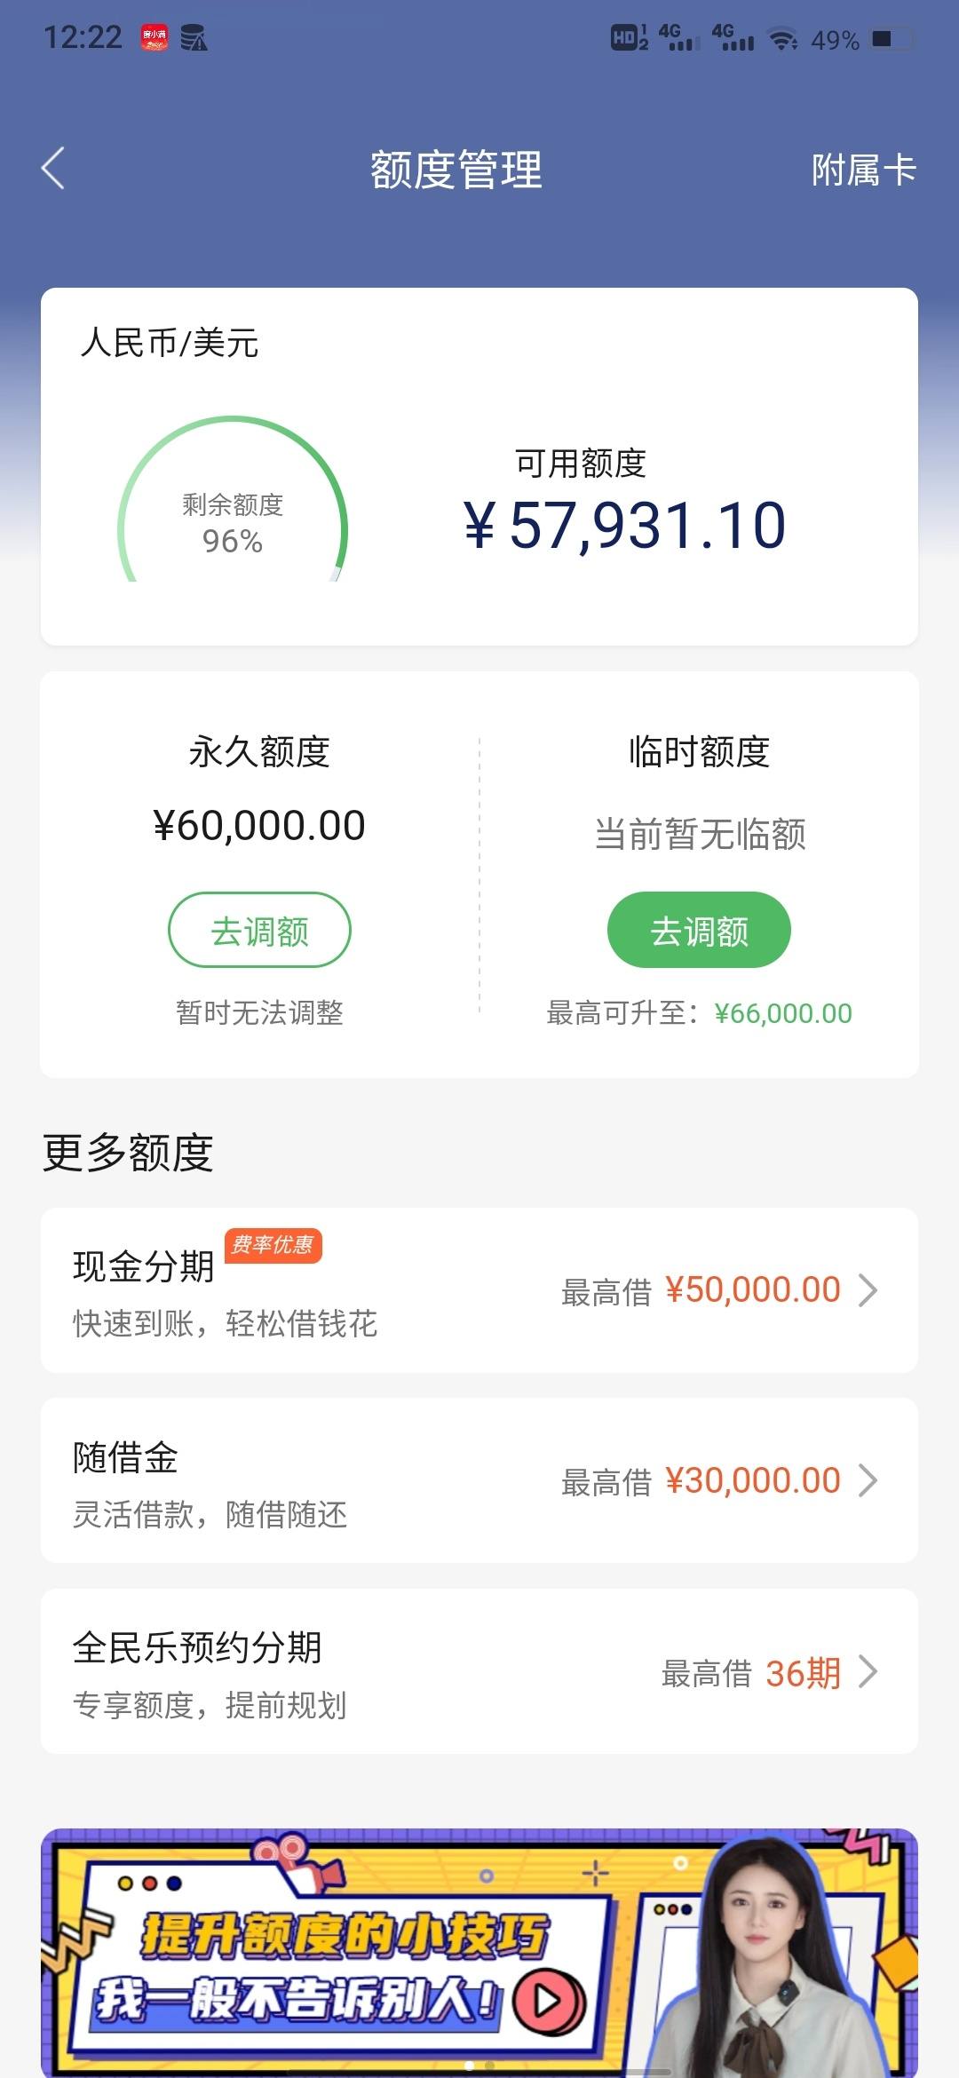Screen dimensions: 959x2078
Task: Tap the 剩余额度 96% progress ring
Action: click(233, 502)
